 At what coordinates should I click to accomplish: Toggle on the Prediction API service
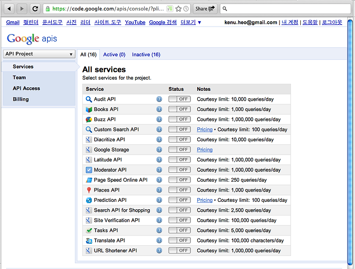pos(179,200)
